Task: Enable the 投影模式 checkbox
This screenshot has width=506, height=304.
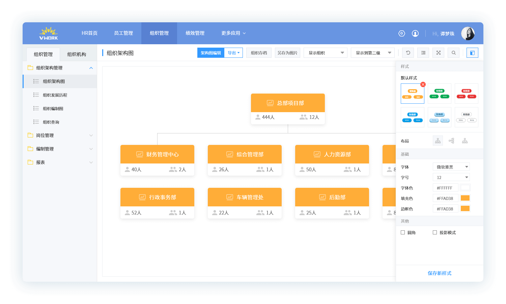Action: (435, 232)
